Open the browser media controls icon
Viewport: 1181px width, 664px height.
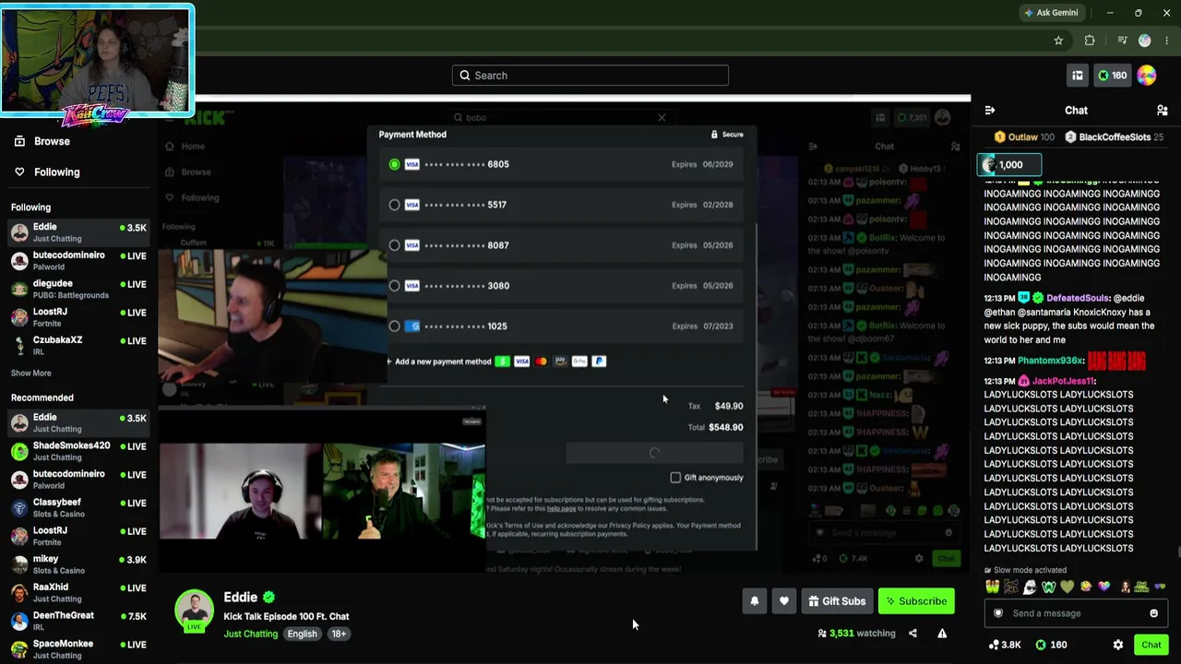1122,41
